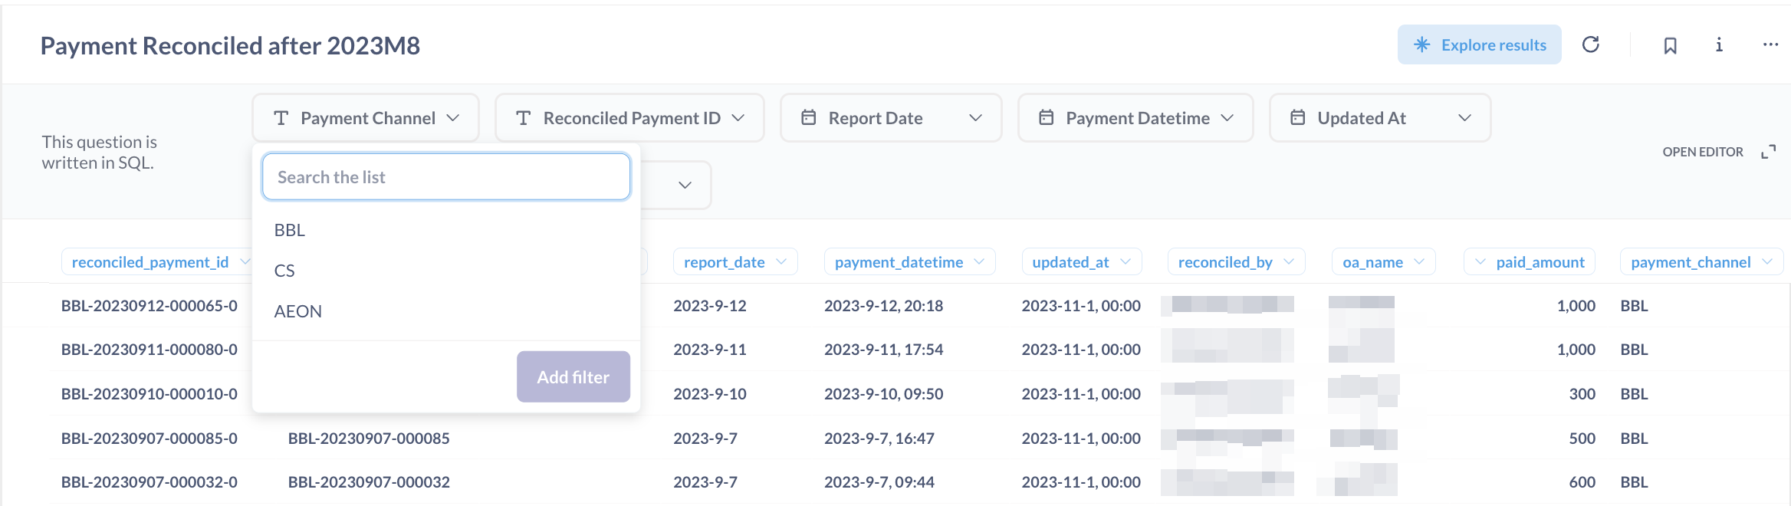Open the Reconciled Payment ID filter
1791x506 pixels.
[629, 118]
